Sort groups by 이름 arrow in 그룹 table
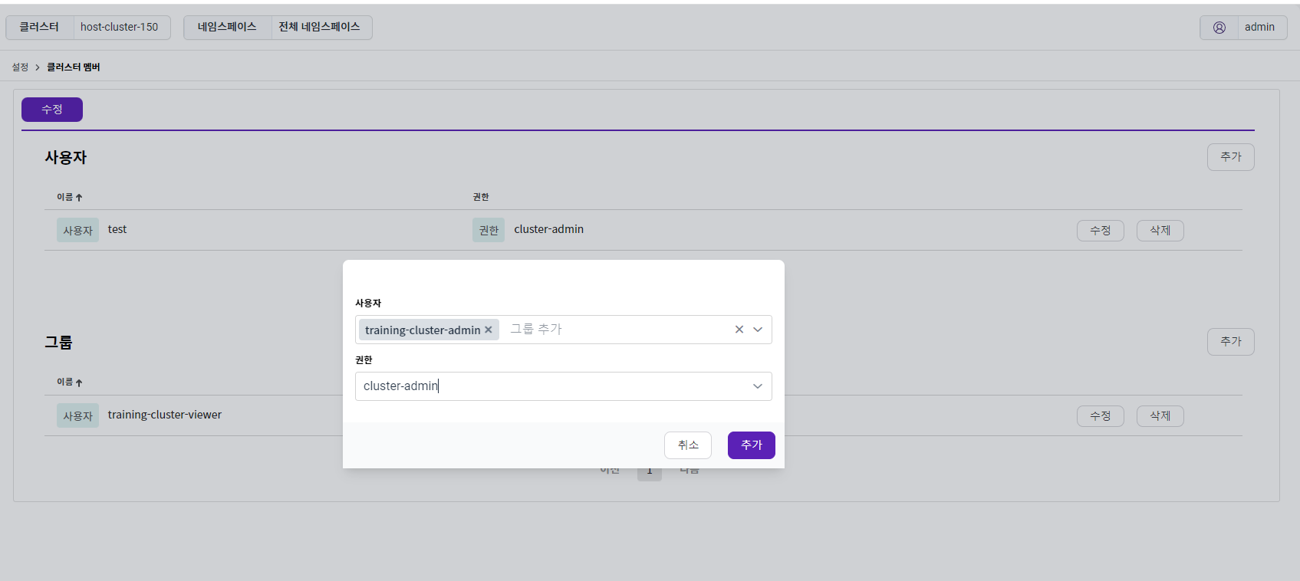This screenshot has height=581, width=1300. 79,382
